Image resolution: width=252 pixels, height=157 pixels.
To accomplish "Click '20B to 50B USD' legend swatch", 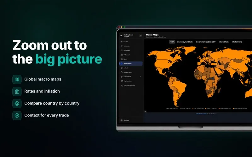I will (193, 108).
